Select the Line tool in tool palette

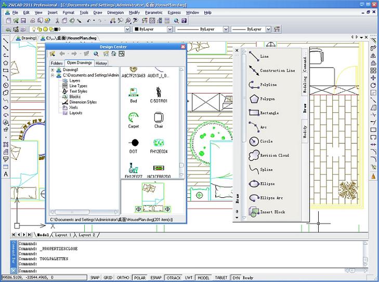click(264, 56)
